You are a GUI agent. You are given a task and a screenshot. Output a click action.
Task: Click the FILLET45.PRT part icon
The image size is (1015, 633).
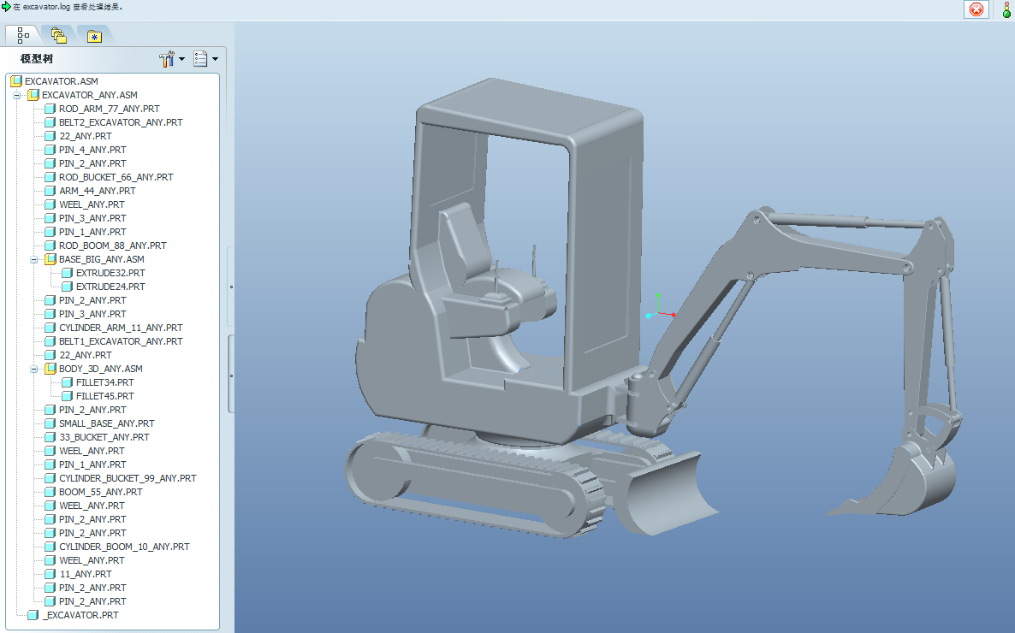tap(67, 396)
